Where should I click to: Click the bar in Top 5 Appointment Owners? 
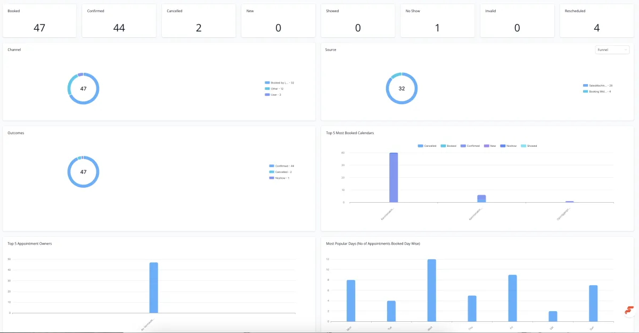tap(153, 288)
